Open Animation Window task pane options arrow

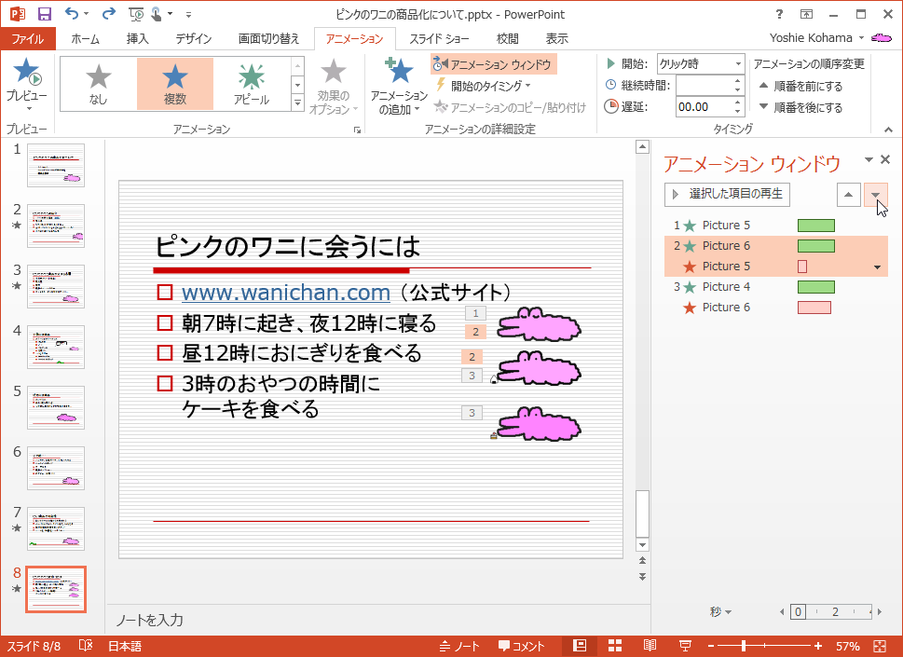(869, 159)
